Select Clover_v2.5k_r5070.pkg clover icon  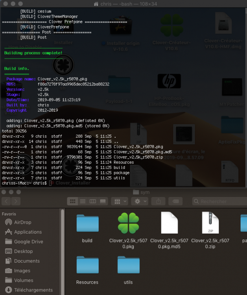point(128,223)
